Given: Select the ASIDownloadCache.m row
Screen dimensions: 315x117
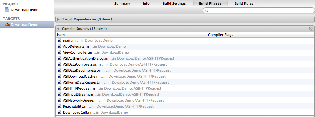Looking at the screenshot, I should tap(185, 76).
